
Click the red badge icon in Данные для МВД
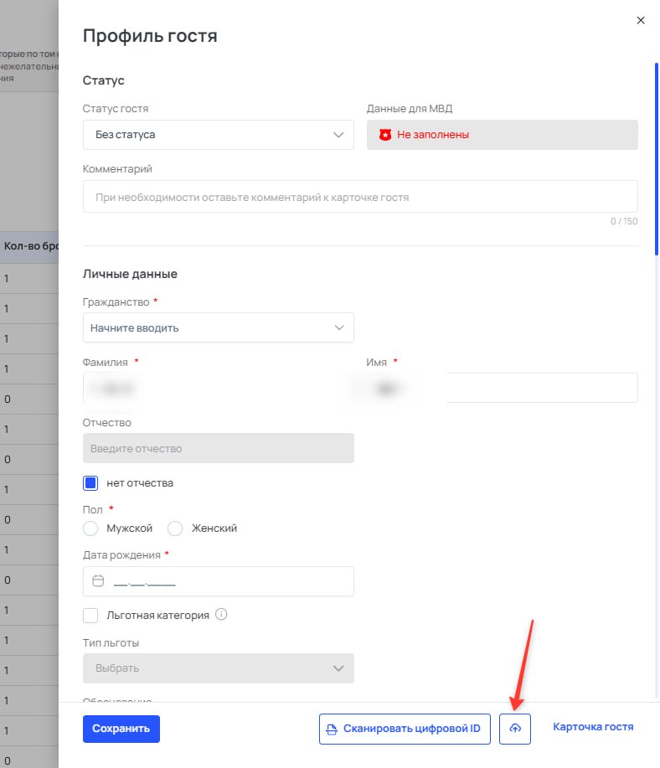(385, 135)
